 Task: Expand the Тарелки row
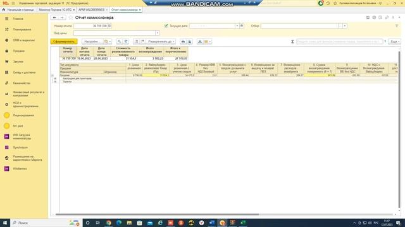tap(55, 81)
